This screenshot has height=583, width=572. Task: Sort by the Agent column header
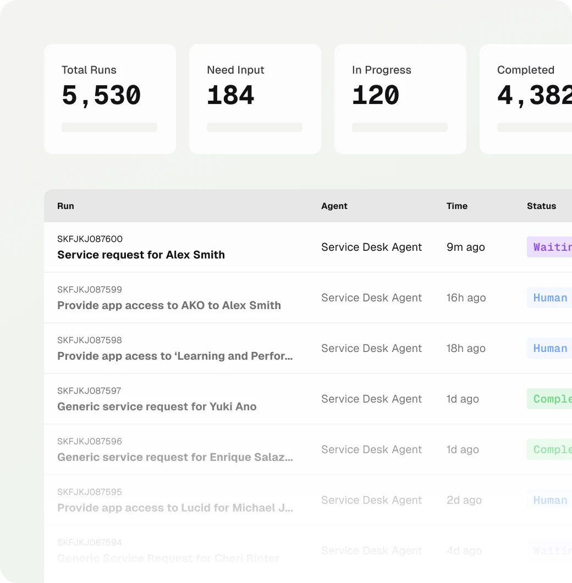(x=334, y=206)
